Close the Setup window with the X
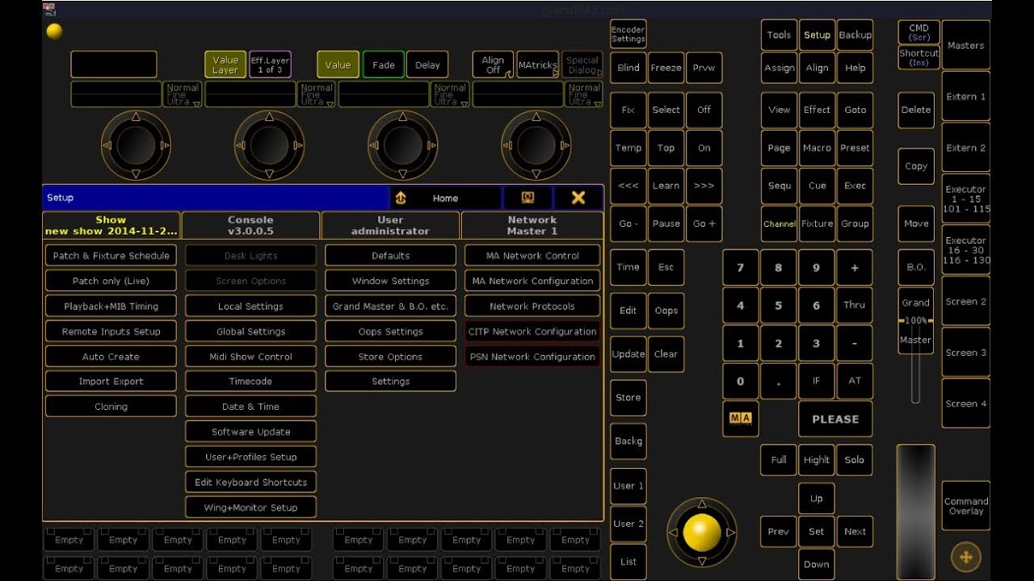The height and width of the screenshot is (581, 1034). [578, 198]
